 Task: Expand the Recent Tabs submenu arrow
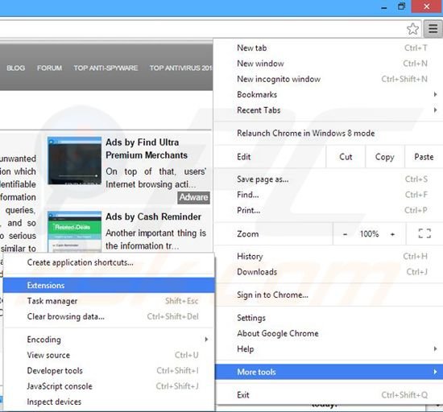(436, 109)
